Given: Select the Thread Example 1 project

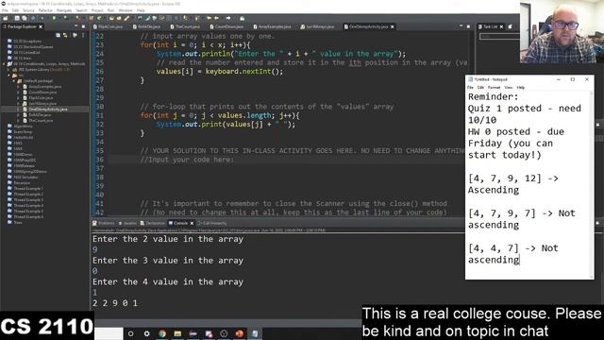Looking at the screenshot, I should coord(28,189).
